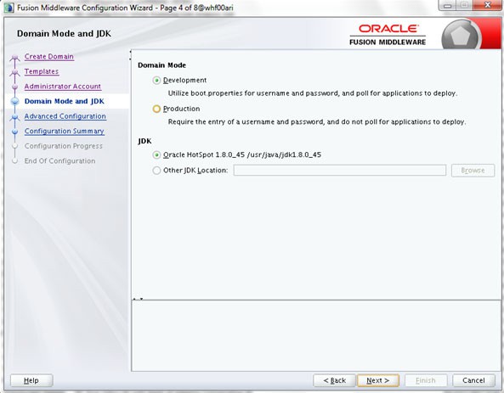Select the Other JDK Location radio button

[156, 171]
